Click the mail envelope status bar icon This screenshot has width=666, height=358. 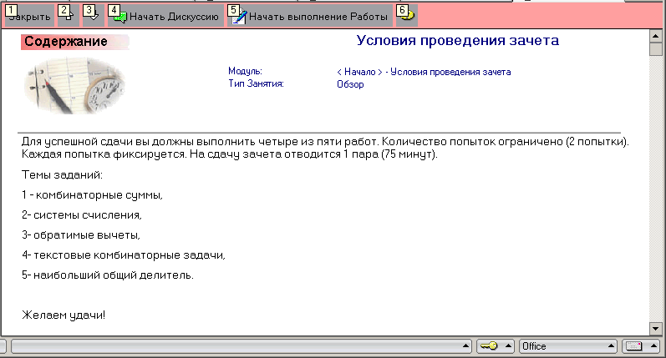click(633, 346)
